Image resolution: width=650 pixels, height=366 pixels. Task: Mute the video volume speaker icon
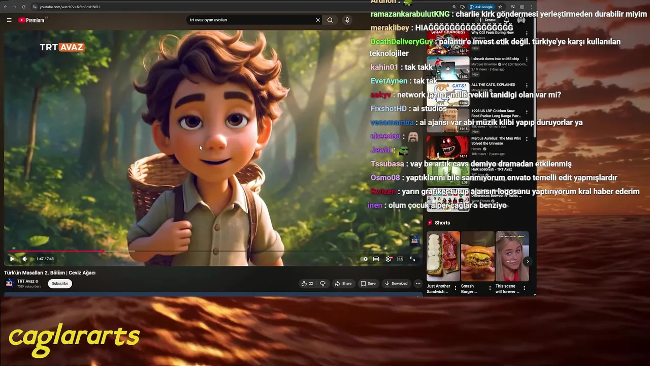coord(25,259)
